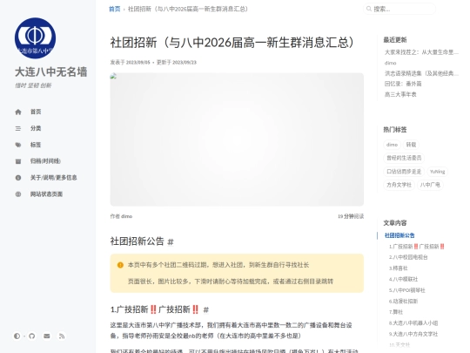Open 网站状态页面 in the sidebar
Viewport: 470px width, 353px height.
(x=46, y=194)
